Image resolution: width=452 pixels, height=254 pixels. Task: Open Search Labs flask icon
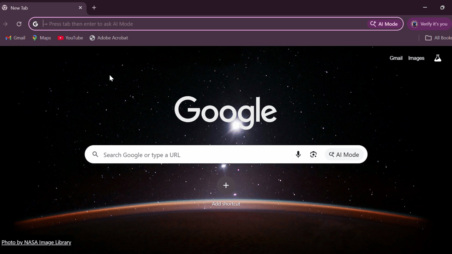(x=438, y=58)
